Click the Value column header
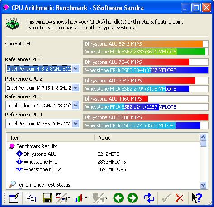 click(147, 138)
